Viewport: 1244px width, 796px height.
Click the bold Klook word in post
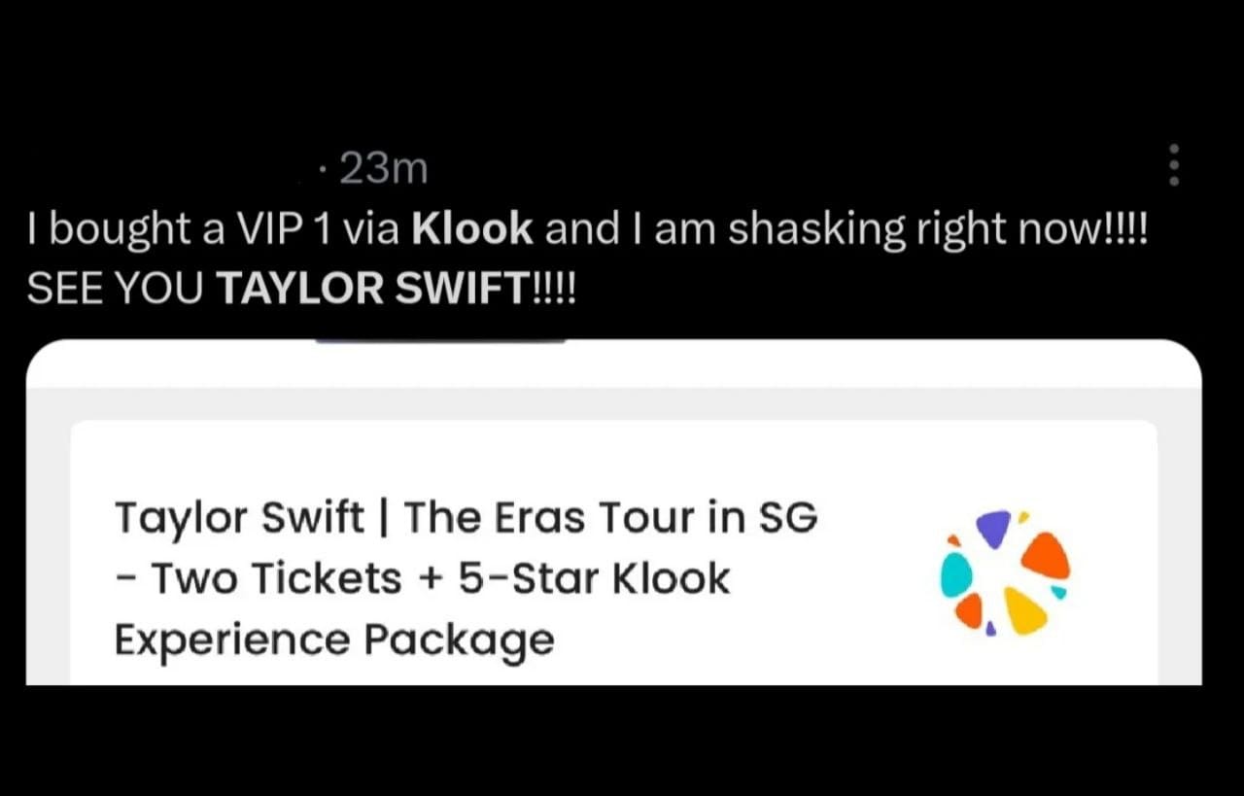472,229
